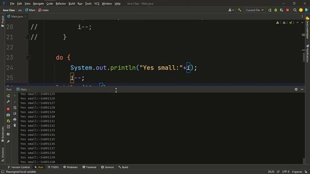This screenshot has height=174, width=310.
Task: Go to previous highlighted error arrow
Action: coord(297,23)
